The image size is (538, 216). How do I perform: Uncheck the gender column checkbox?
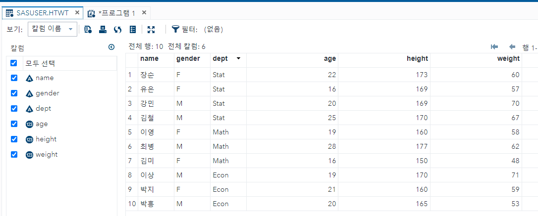coord(14,93)
